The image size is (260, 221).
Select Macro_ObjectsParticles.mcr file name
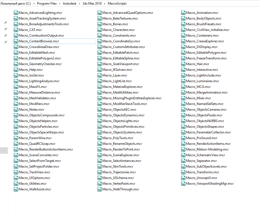tap(39, 127)
